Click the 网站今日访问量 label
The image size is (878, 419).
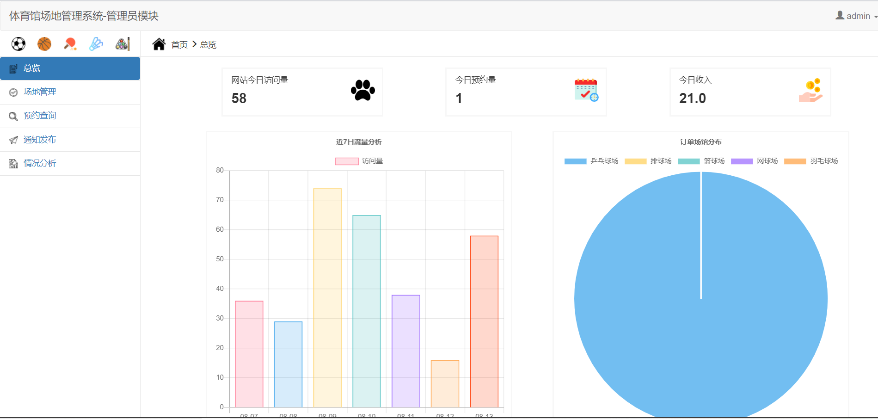(x=260, y=80)
